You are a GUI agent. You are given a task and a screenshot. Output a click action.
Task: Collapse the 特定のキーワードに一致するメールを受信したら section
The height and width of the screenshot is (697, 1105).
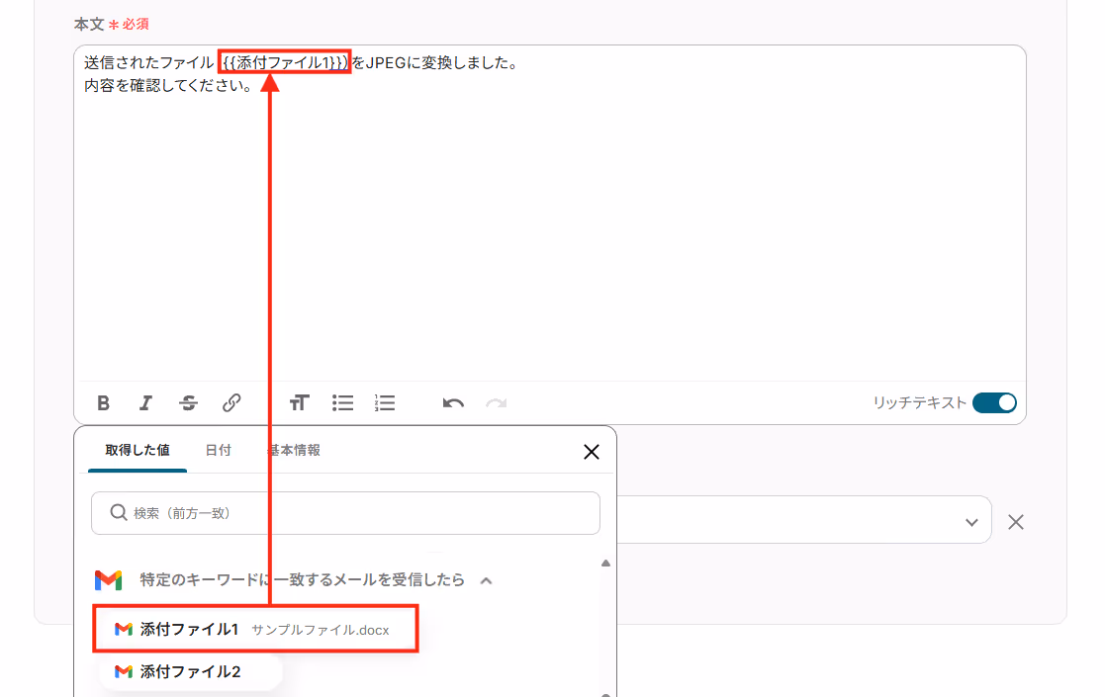(x=487, y=581)
